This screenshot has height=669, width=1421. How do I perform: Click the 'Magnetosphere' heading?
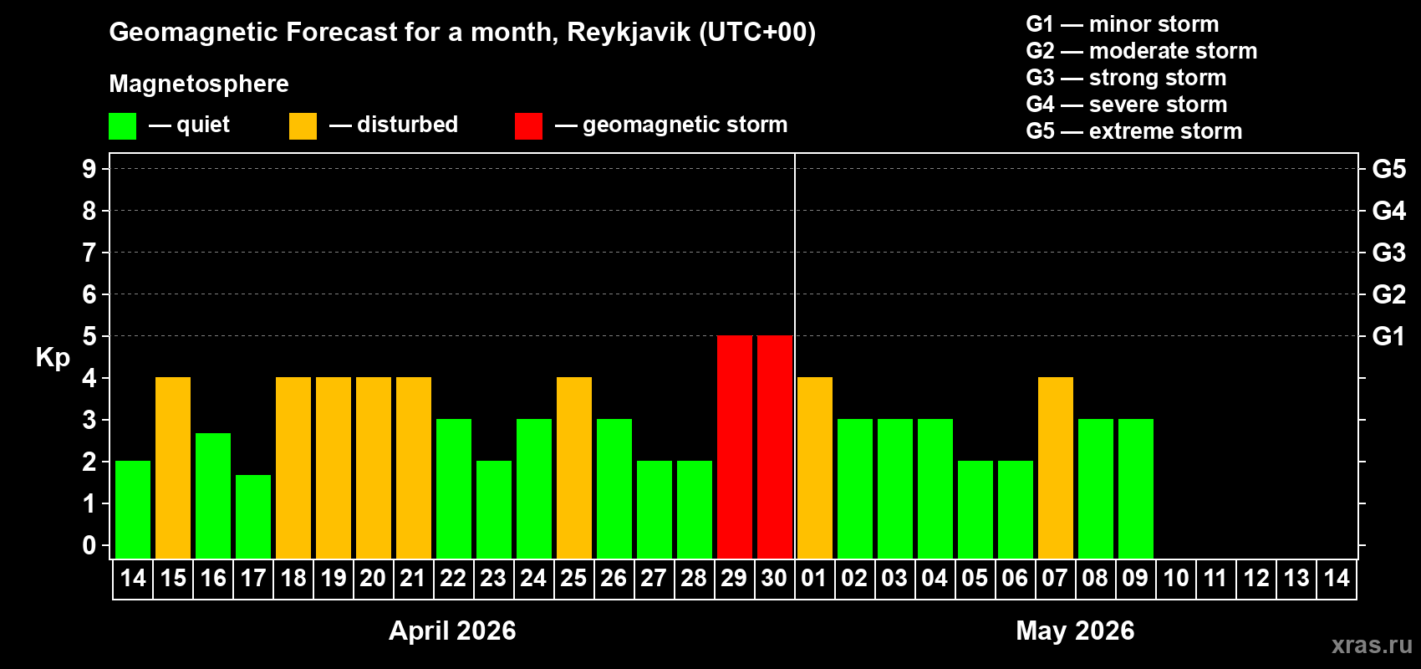tap(199, 84)
